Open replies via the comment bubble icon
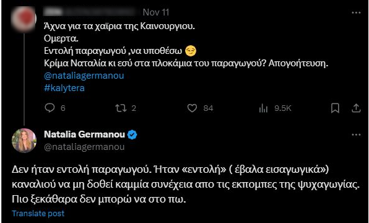The image size is (369, 223). pos(50,108)
